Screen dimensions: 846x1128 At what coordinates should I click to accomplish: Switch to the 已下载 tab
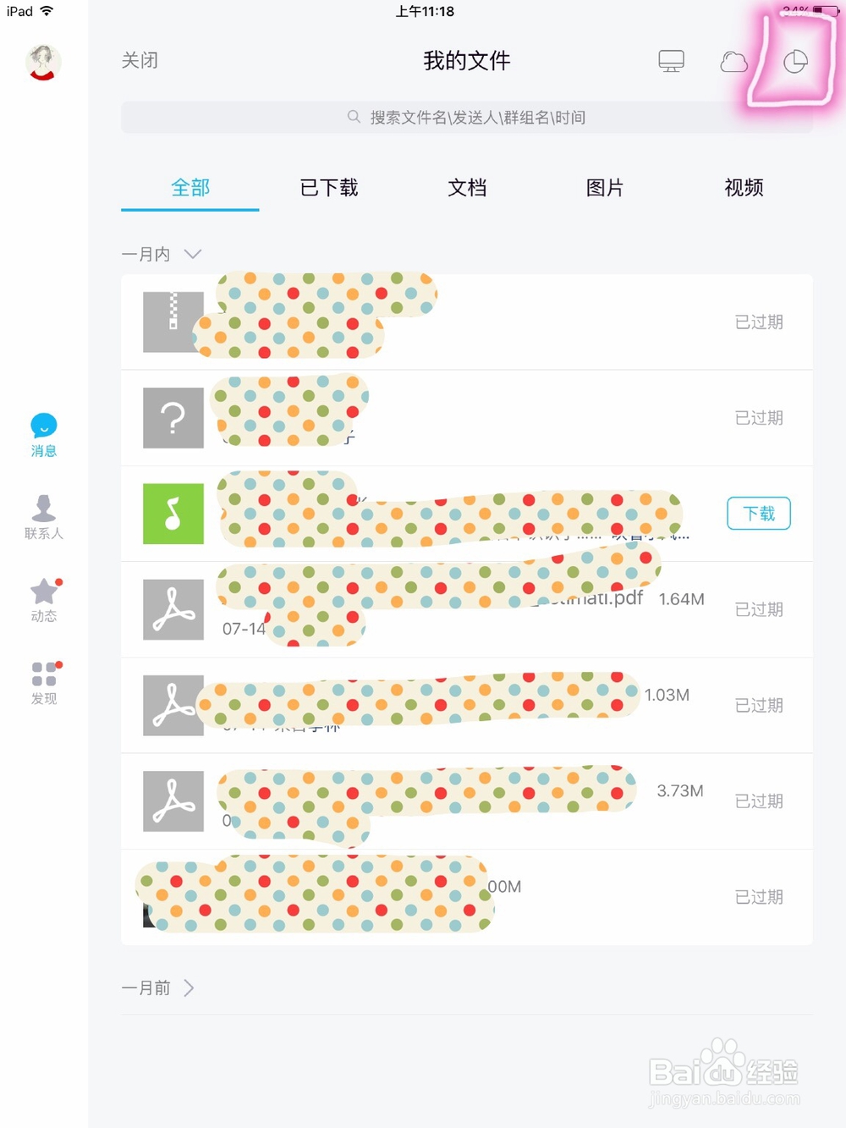pos(327,188)
